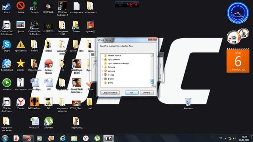Expand the фотки folder in the tree
Screen dimensions: 253x142
pyautogui.click(x=103, y=79)
